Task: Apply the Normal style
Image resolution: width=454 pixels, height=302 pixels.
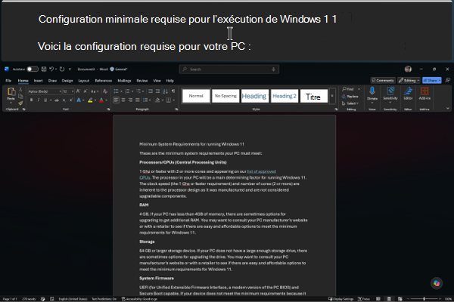Action: click(x=196, y=96)
